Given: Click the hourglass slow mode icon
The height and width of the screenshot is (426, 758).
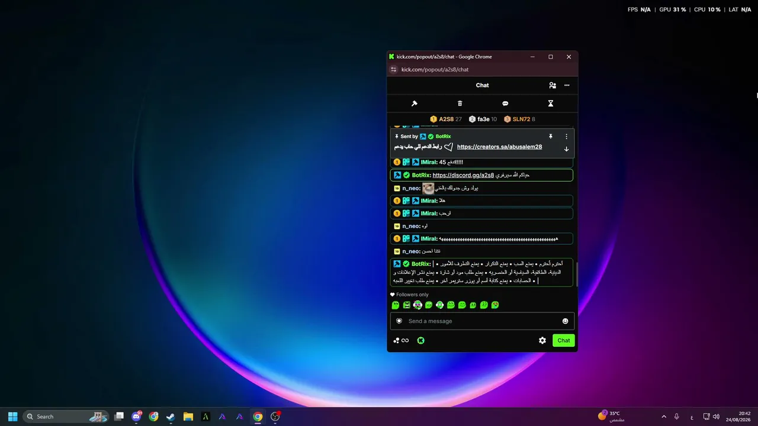Looking at the screenshot, I should coord(551,104).
